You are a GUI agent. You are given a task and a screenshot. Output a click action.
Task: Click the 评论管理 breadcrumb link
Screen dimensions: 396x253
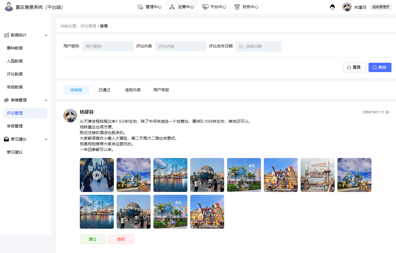(88, 26)
